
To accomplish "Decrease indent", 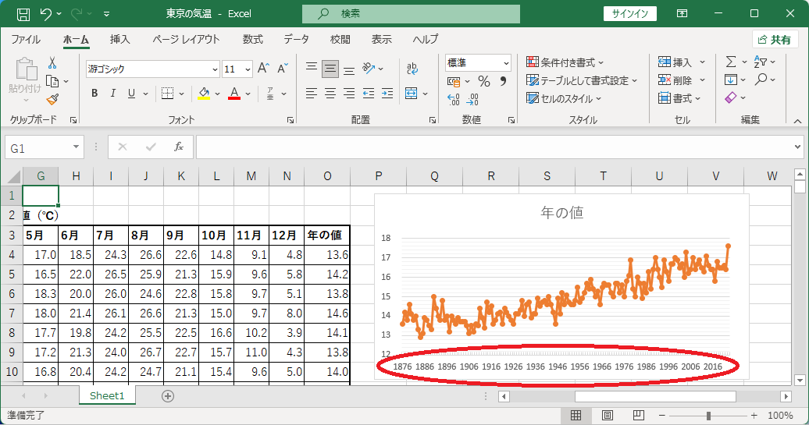I will coord(369,94).
